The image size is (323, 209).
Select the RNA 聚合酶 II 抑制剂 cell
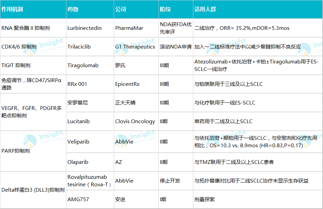pos(33,28)
